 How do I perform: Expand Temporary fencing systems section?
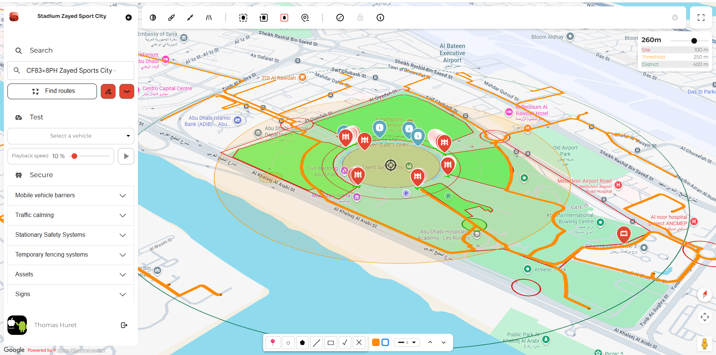point(71,255)
